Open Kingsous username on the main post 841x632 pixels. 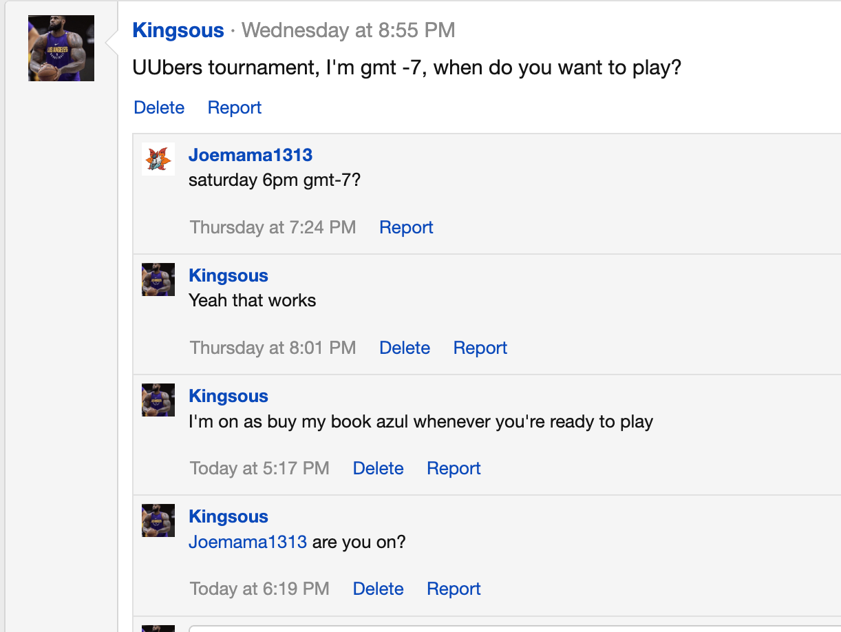point(178,30)
